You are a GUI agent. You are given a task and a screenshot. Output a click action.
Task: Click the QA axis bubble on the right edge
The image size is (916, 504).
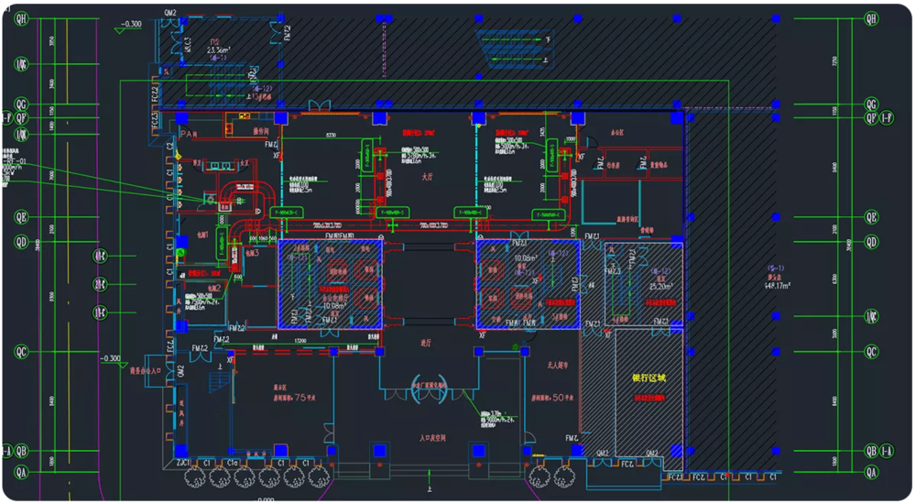[871, 472]
